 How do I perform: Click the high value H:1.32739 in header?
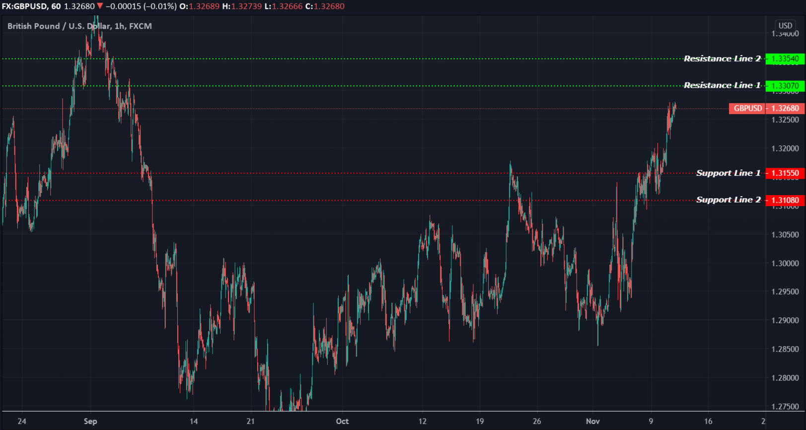pyautogui.click(x=242, y=6)
